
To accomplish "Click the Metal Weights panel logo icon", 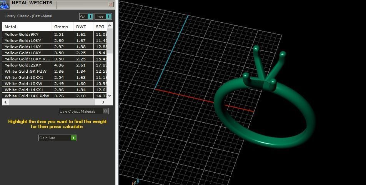I will pos(5,5).
